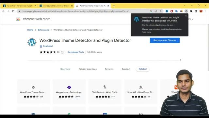The image size is (209, 118).
Task: Click the WordPress Theme Detector toolbar icon
Action: [186, 11]
